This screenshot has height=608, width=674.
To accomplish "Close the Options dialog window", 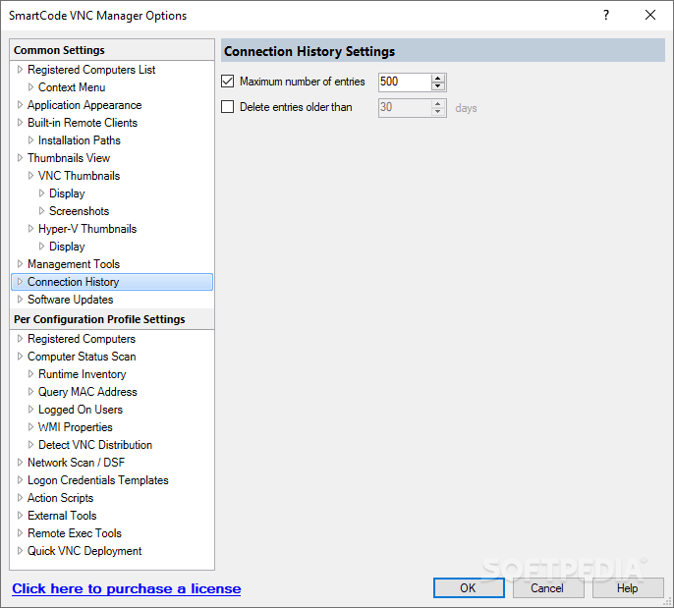I will (650, 15).
